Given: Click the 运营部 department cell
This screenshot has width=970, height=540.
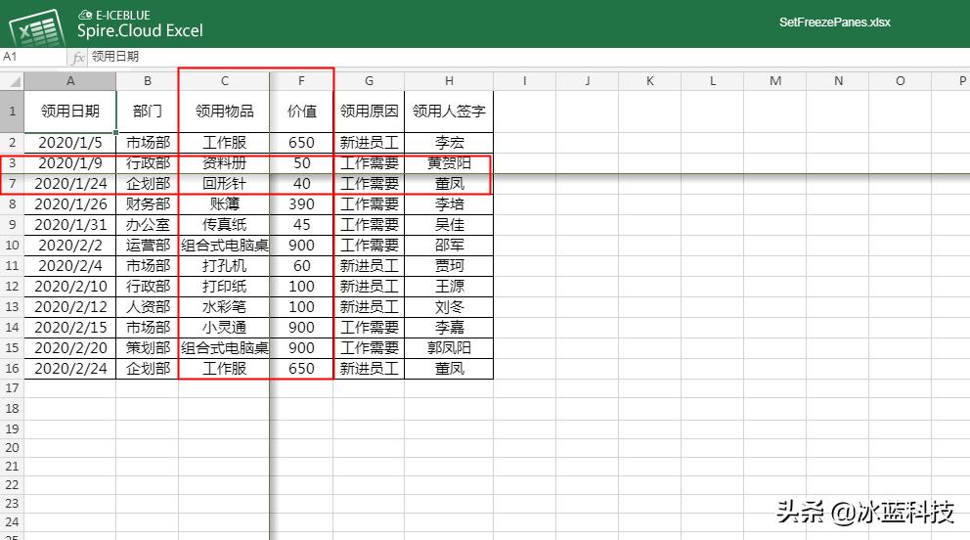Looking at the screenshot, I should pyautogui.click(x=148, y=245).
